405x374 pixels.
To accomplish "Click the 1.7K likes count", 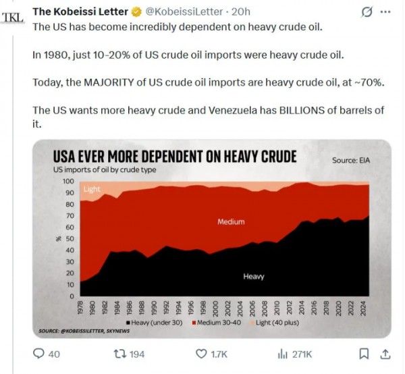I will coord(221,354).
